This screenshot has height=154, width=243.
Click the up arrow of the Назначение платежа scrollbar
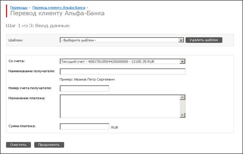tap(182, 98)
